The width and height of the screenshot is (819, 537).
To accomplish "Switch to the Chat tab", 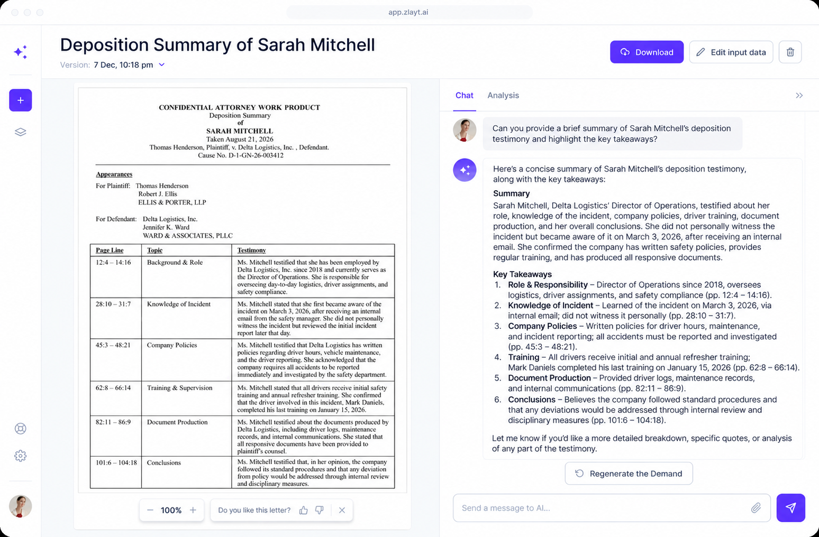I will [x=465, y=96].
